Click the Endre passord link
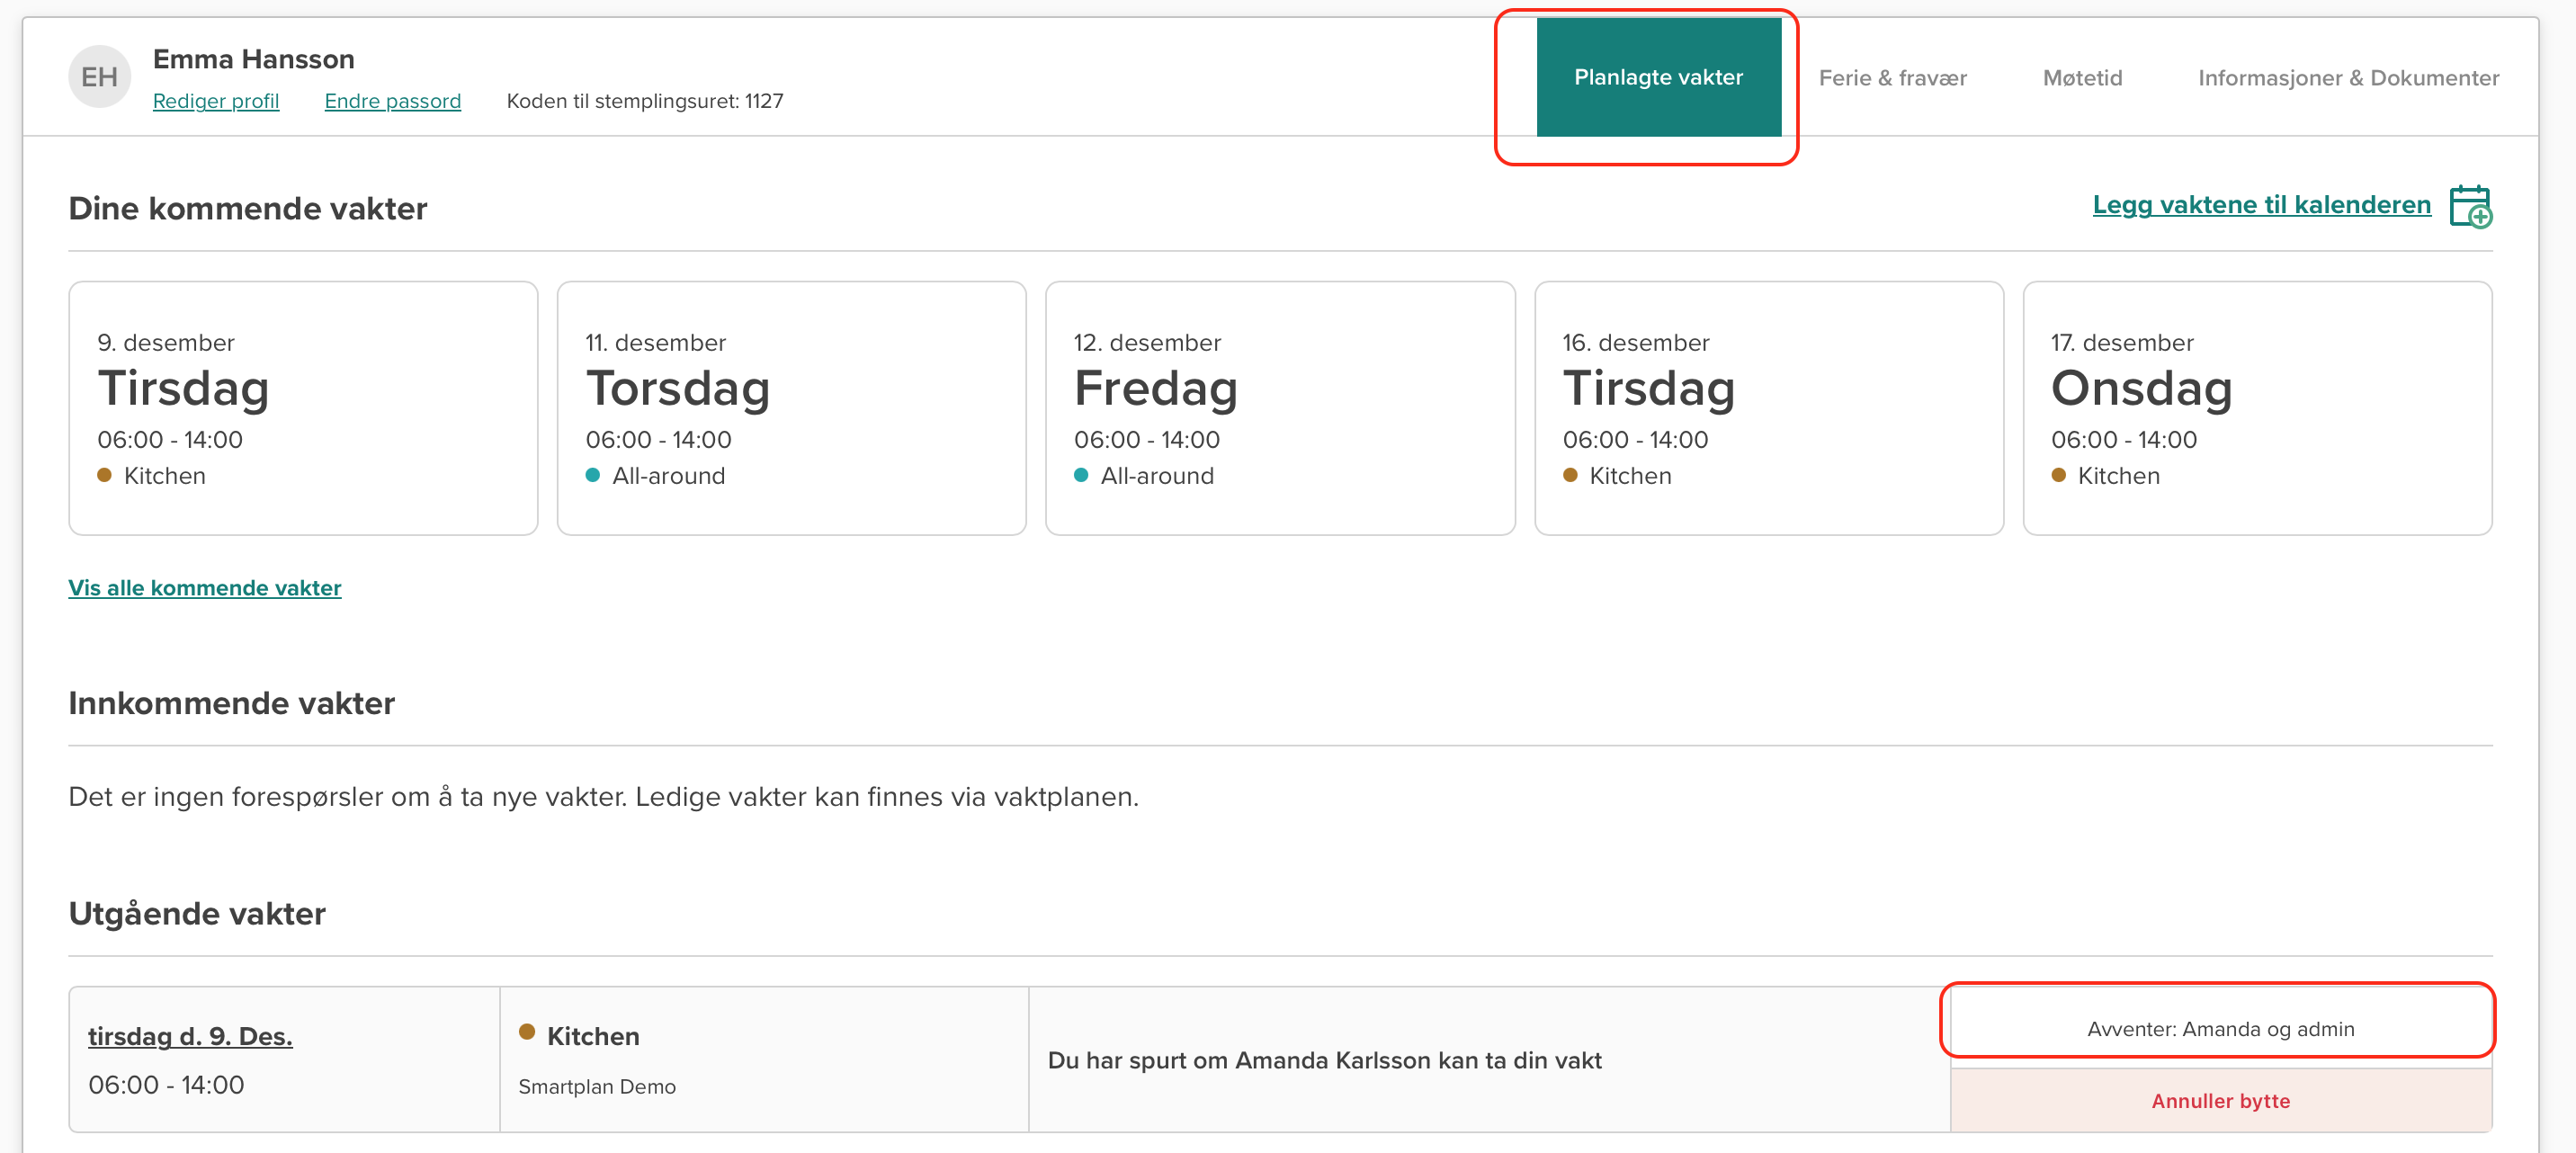 [x=392, y=101]
